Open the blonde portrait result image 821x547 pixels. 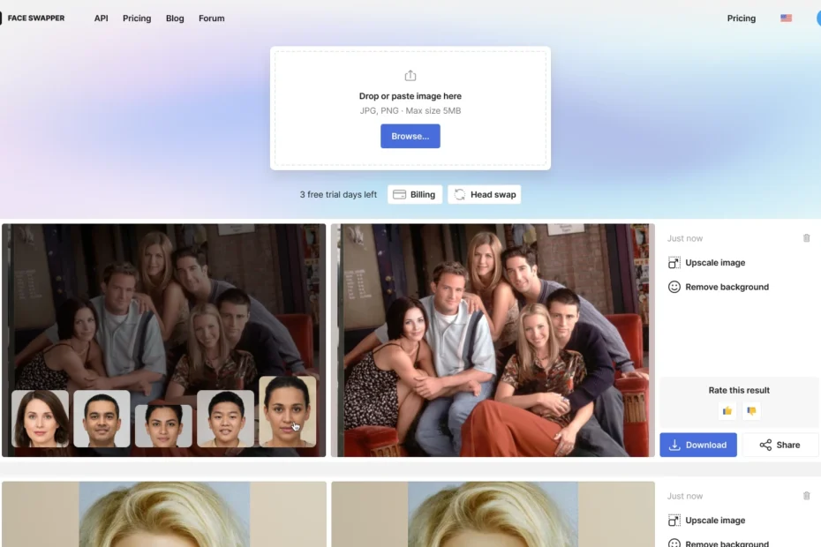click(493, 514)
